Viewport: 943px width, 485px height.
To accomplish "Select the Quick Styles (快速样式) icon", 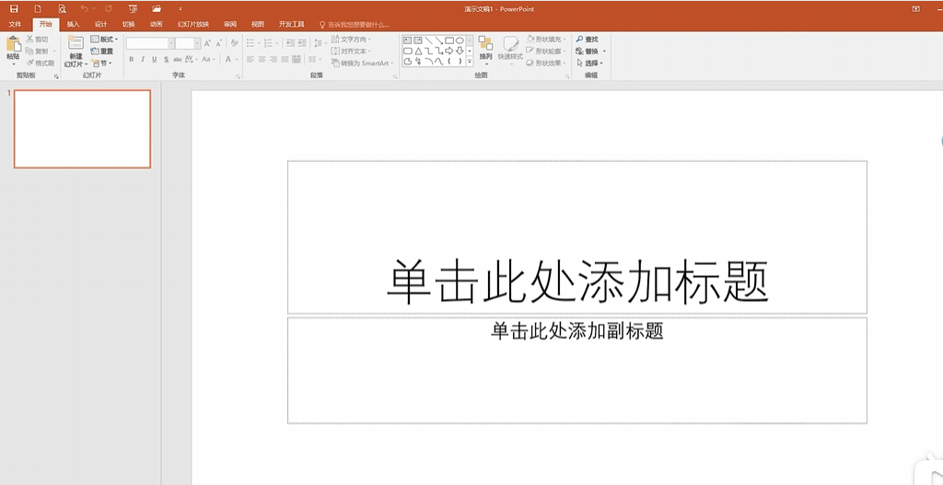I will (x=510, y=44).
